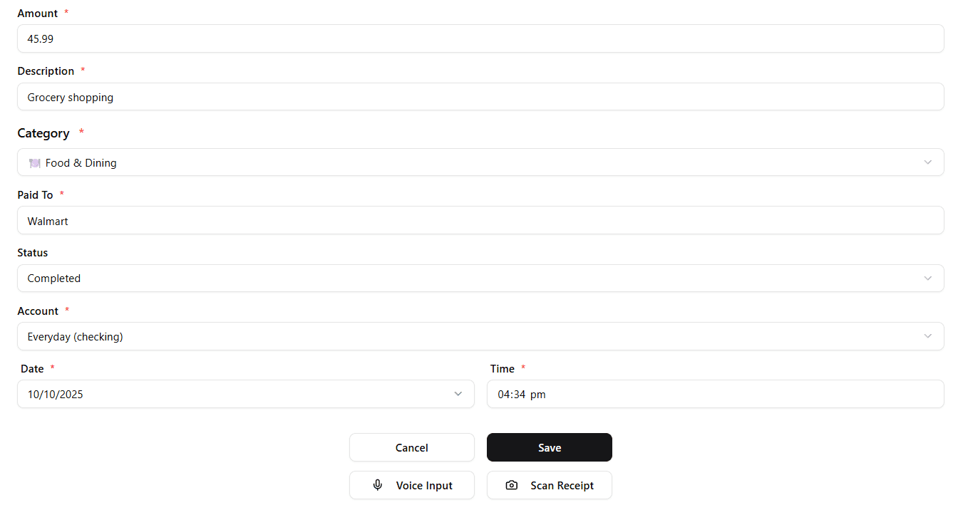Click the plate icon beside Food & Dining
Screen dimensions: 958x505
(34, 163)
